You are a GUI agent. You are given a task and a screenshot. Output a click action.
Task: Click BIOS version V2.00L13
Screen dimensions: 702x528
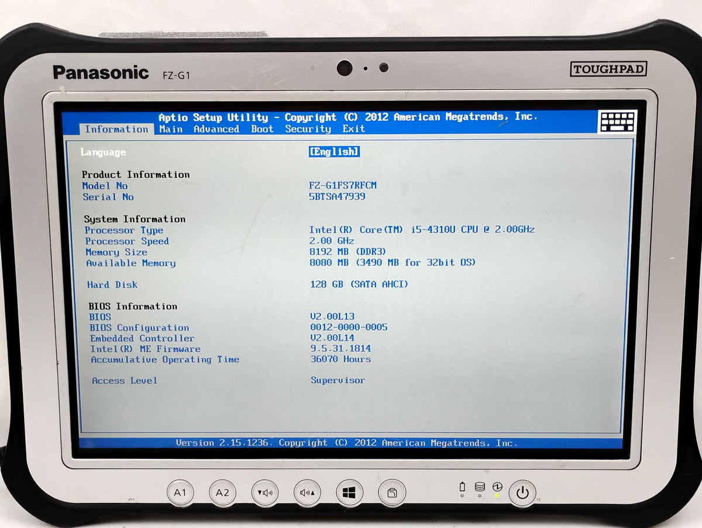[x=332, y=317]
